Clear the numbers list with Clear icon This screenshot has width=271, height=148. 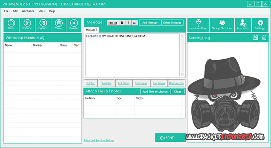(59, 25)
